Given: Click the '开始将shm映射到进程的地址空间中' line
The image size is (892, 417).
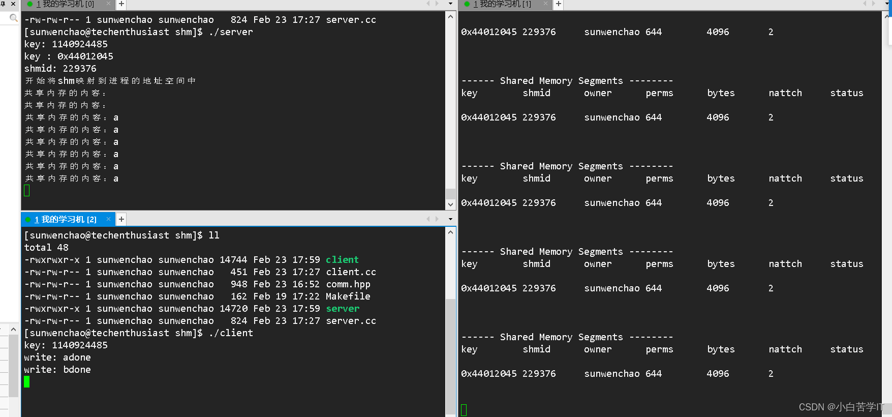Looking at the screenshot, I should pyautogui.click(x=110, y=81).
